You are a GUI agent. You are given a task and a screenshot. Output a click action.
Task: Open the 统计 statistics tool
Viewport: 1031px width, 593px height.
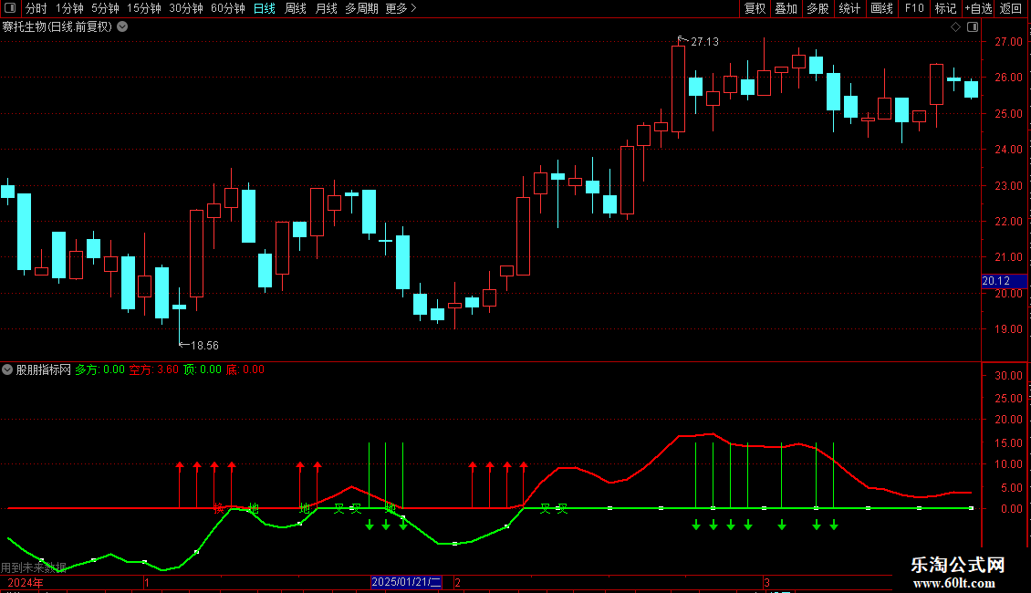(849, 8)
